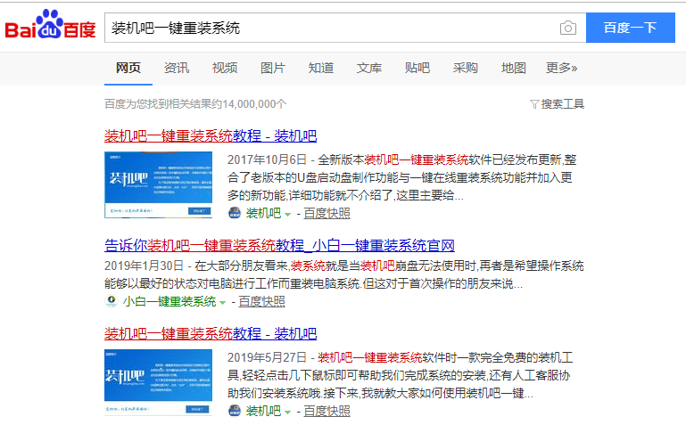
Task: Open image search via camera icon
Action: (x=567, y=28)
